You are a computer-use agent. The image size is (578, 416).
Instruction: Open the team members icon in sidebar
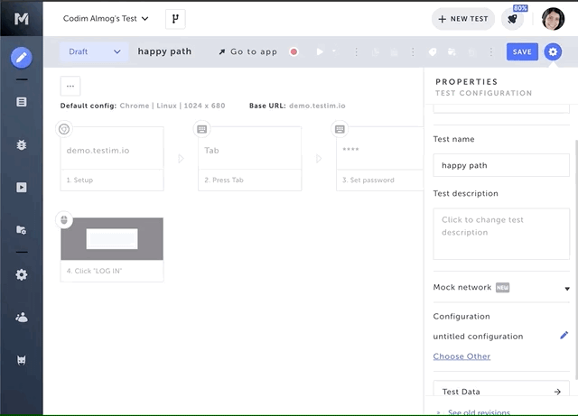pos(21,317)
